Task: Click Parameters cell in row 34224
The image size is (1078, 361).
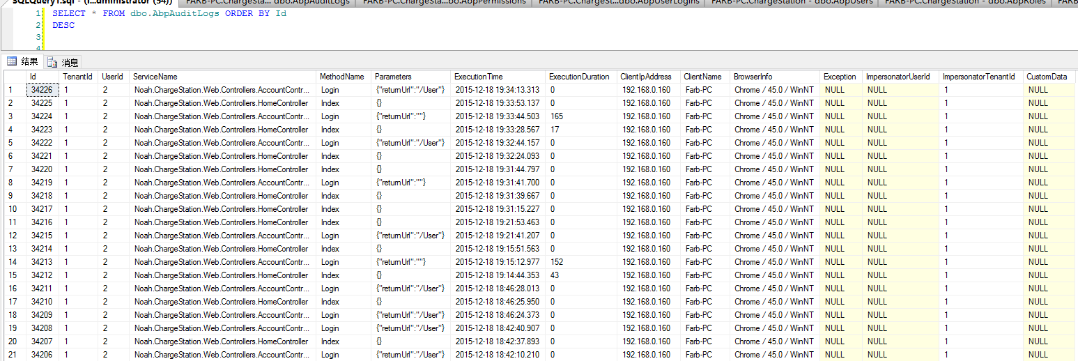Action: [411, 116]
